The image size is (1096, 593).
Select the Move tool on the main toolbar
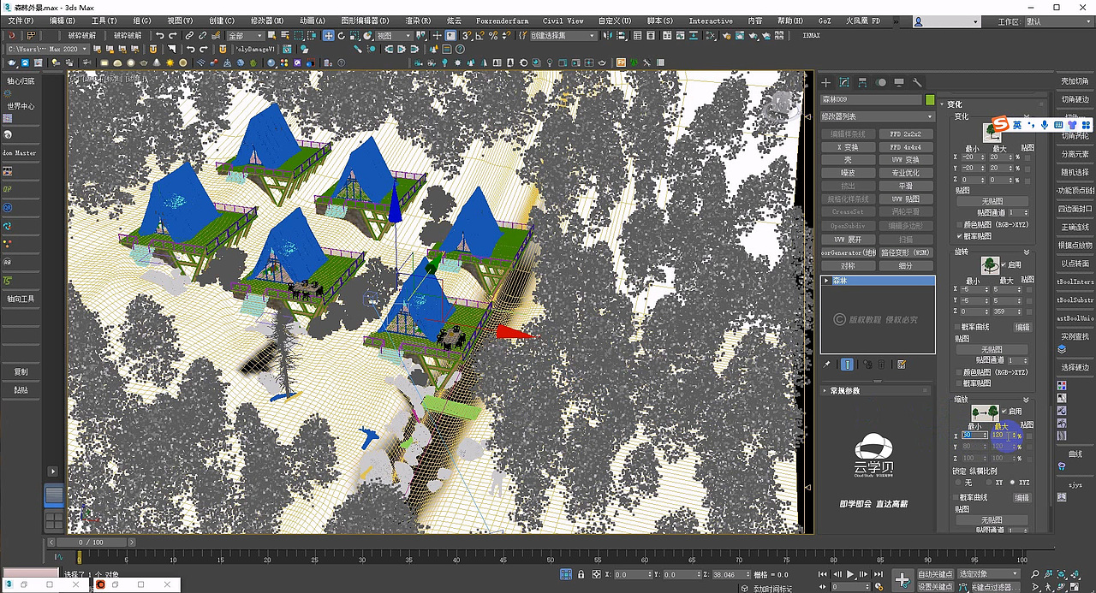tap(328, 37)
